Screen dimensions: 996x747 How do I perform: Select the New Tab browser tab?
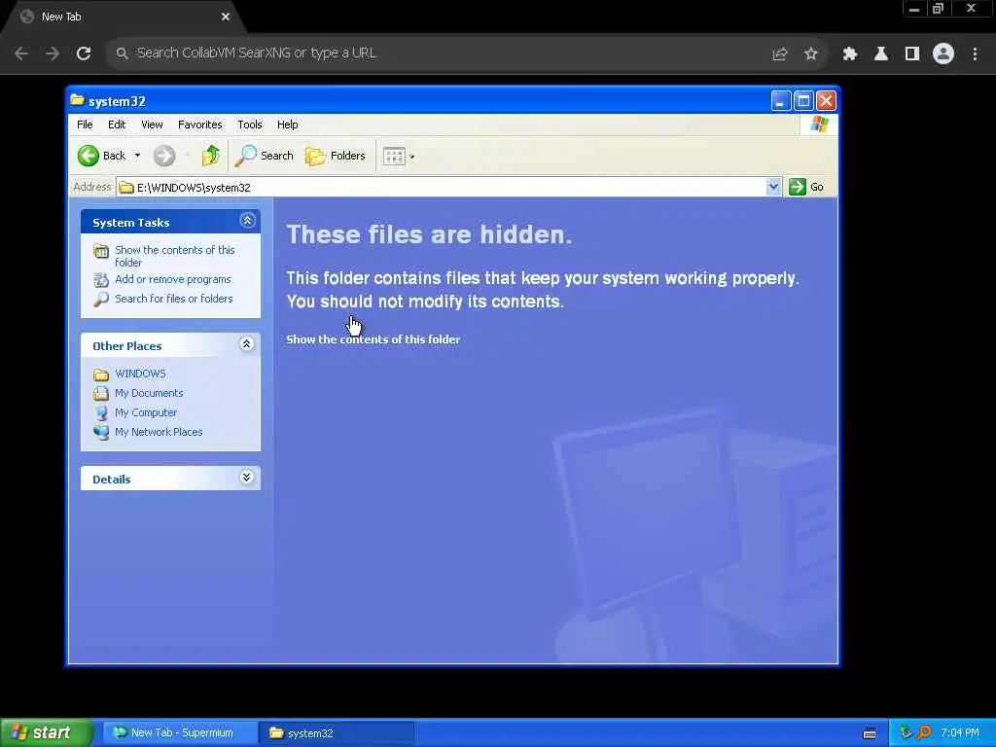pos(124,18)
